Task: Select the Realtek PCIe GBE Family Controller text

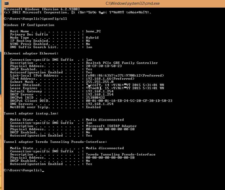Action: pyautogui.click(x=122, y=63)
